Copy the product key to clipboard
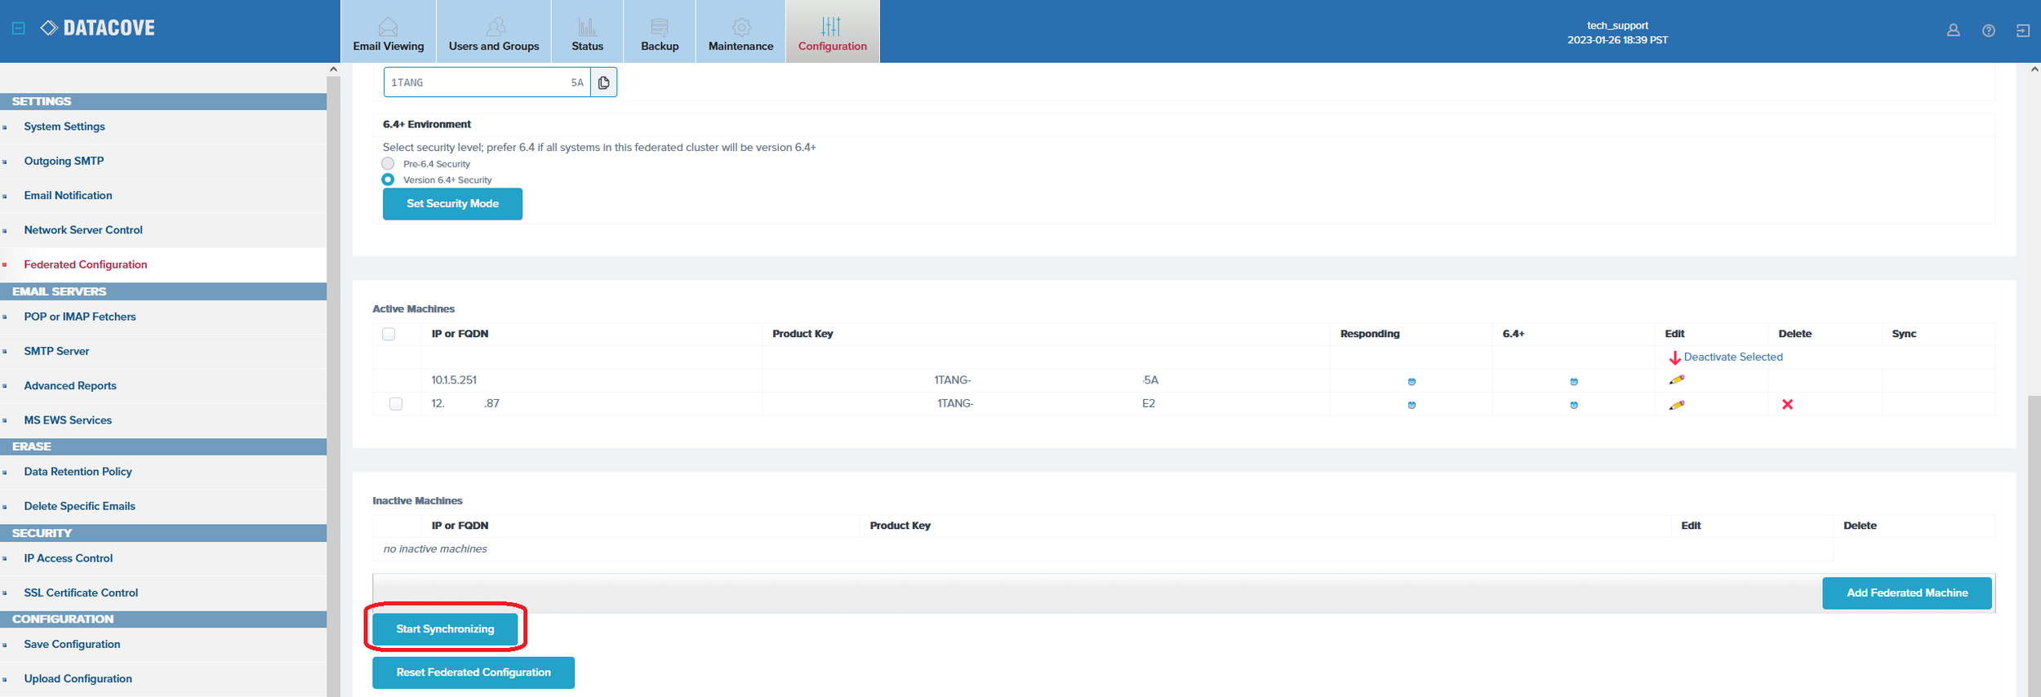The width and height of the screenshot is (2041, 697). tap(603, 82)
